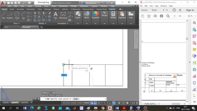Open the Dimension menu in AutoCAD
This screenshot has width=197, height=111.
point(63,6)
